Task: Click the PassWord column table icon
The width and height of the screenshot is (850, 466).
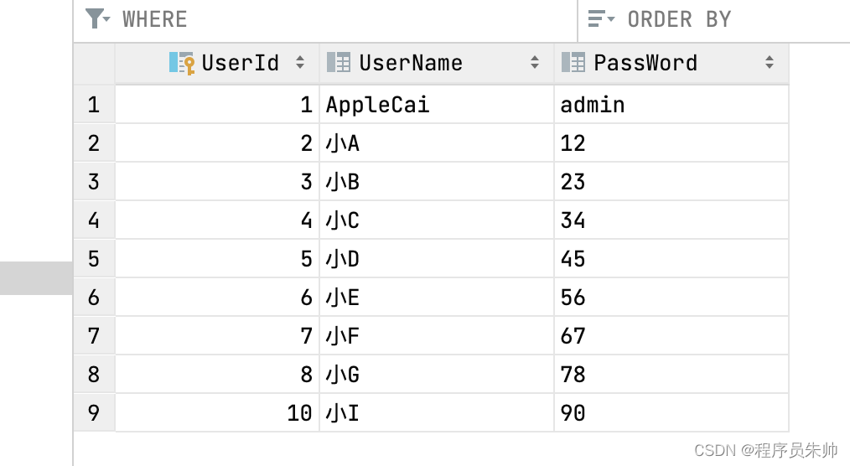Action: 573,63
